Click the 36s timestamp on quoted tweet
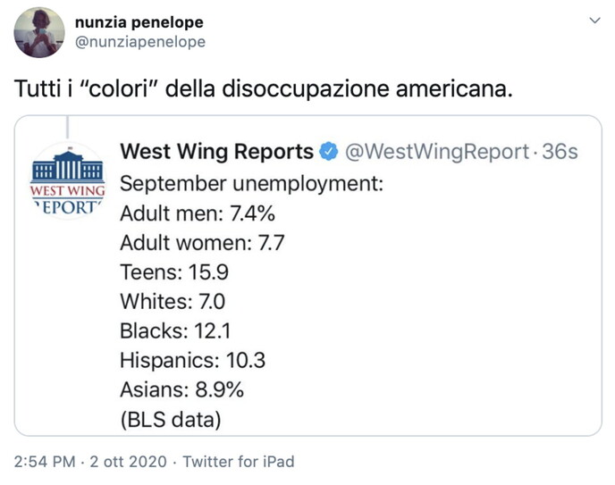Viewport: 615px width, 485px height. pos(560,152)
